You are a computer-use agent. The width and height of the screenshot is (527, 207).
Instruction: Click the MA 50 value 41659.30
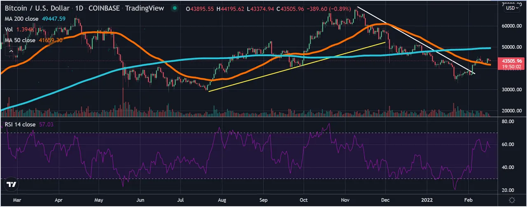click(x=50, y=40)
